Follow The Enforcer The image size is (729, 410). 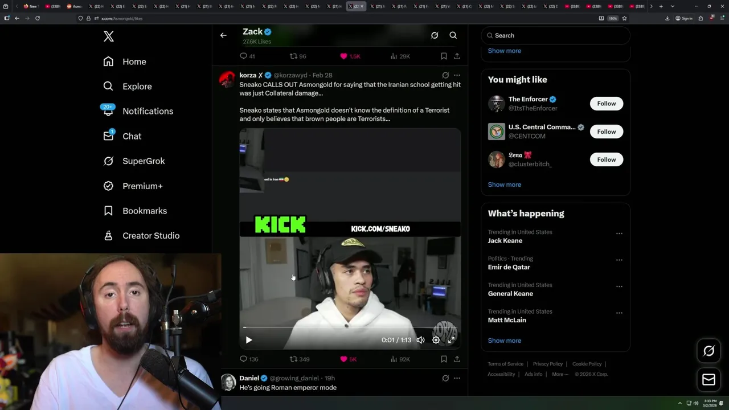click(x=607, y=104)
